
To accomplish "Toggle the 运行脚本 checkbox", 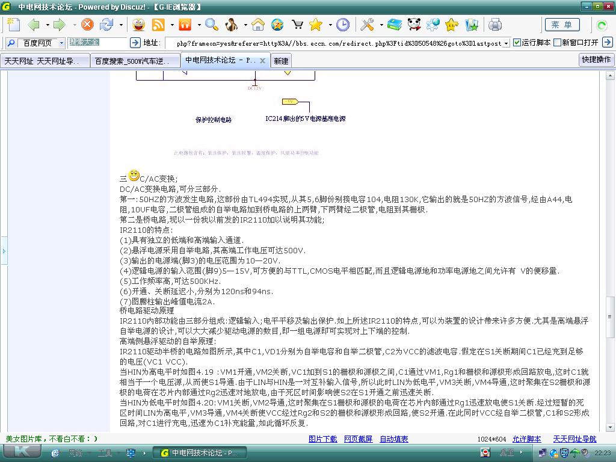I will (x=517, y=42).
